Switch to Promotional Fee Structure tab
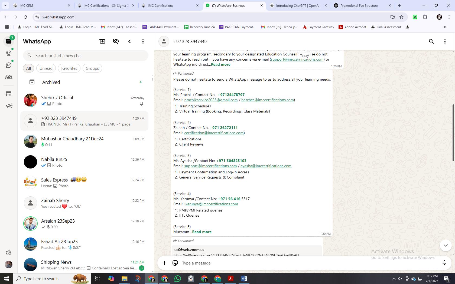455x284 pixels. tap(362, 5)
